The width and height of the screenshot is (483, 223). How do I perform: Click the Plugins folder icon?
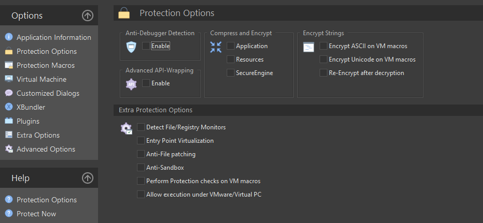point(9,121)
